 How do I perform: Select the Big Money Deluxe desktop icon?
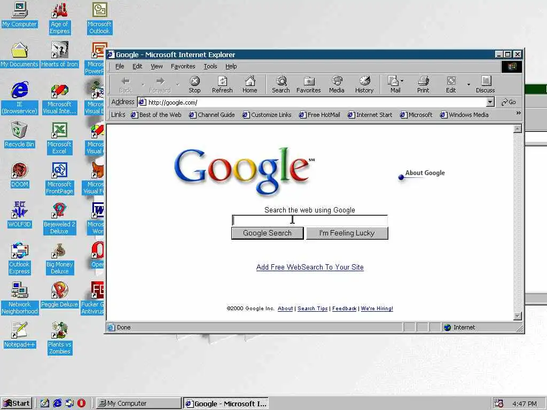click(x=59, y=259)
